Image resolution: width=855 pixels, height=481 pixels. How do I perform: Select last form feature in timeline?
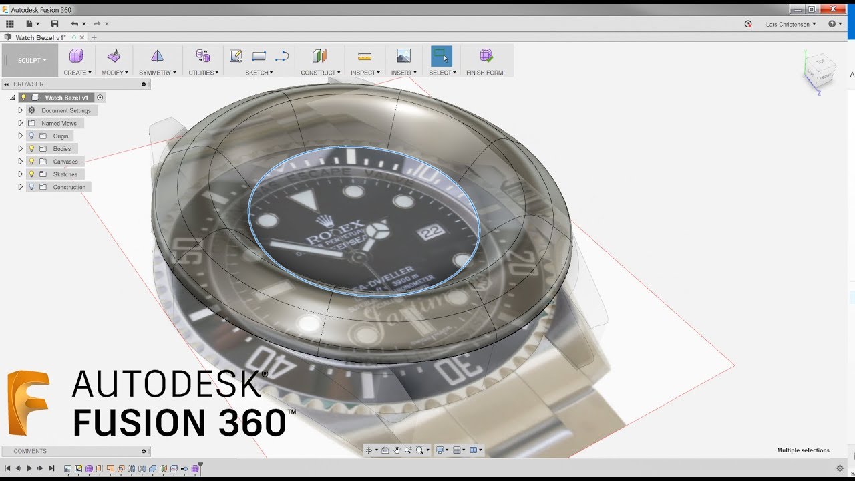[195, 469]
